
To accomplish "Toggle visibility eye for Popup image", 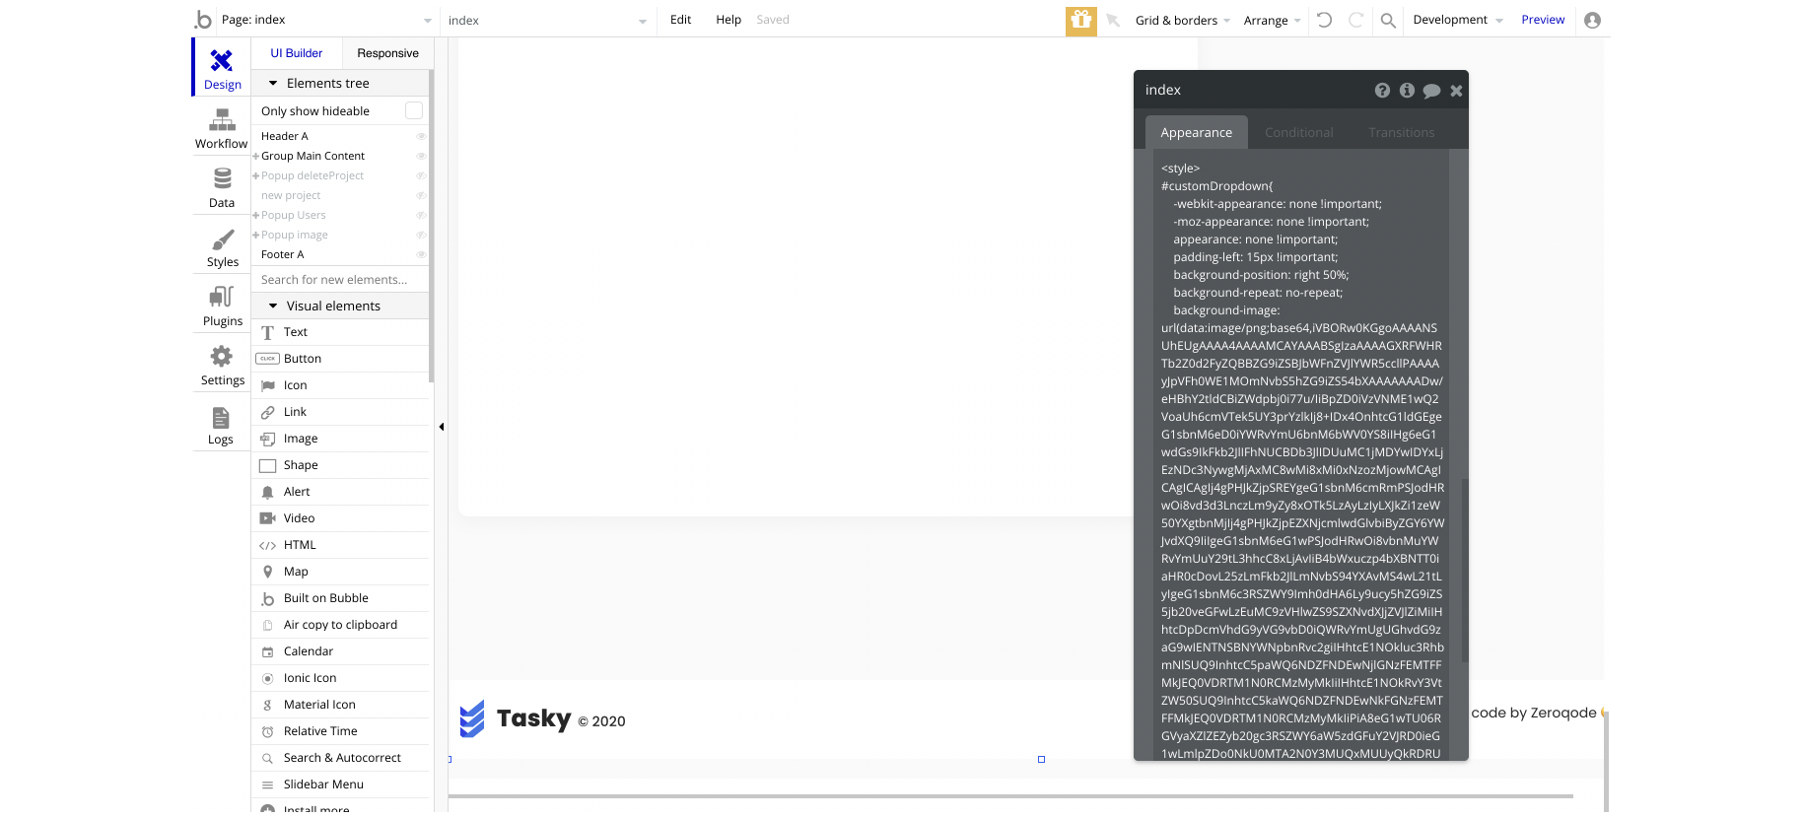I will (421, 235).
